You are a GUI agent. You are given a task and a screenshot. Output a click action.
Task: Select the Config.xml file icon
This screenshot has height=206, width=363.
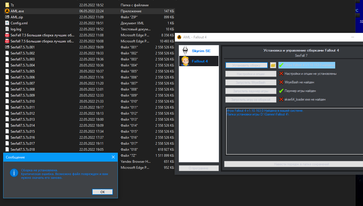click(7, 23)
